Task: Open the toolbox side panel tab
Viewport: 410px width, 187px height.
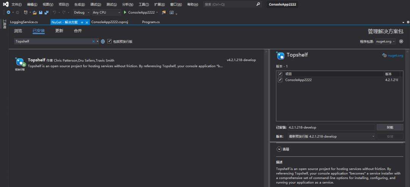Action: point(4,24)
